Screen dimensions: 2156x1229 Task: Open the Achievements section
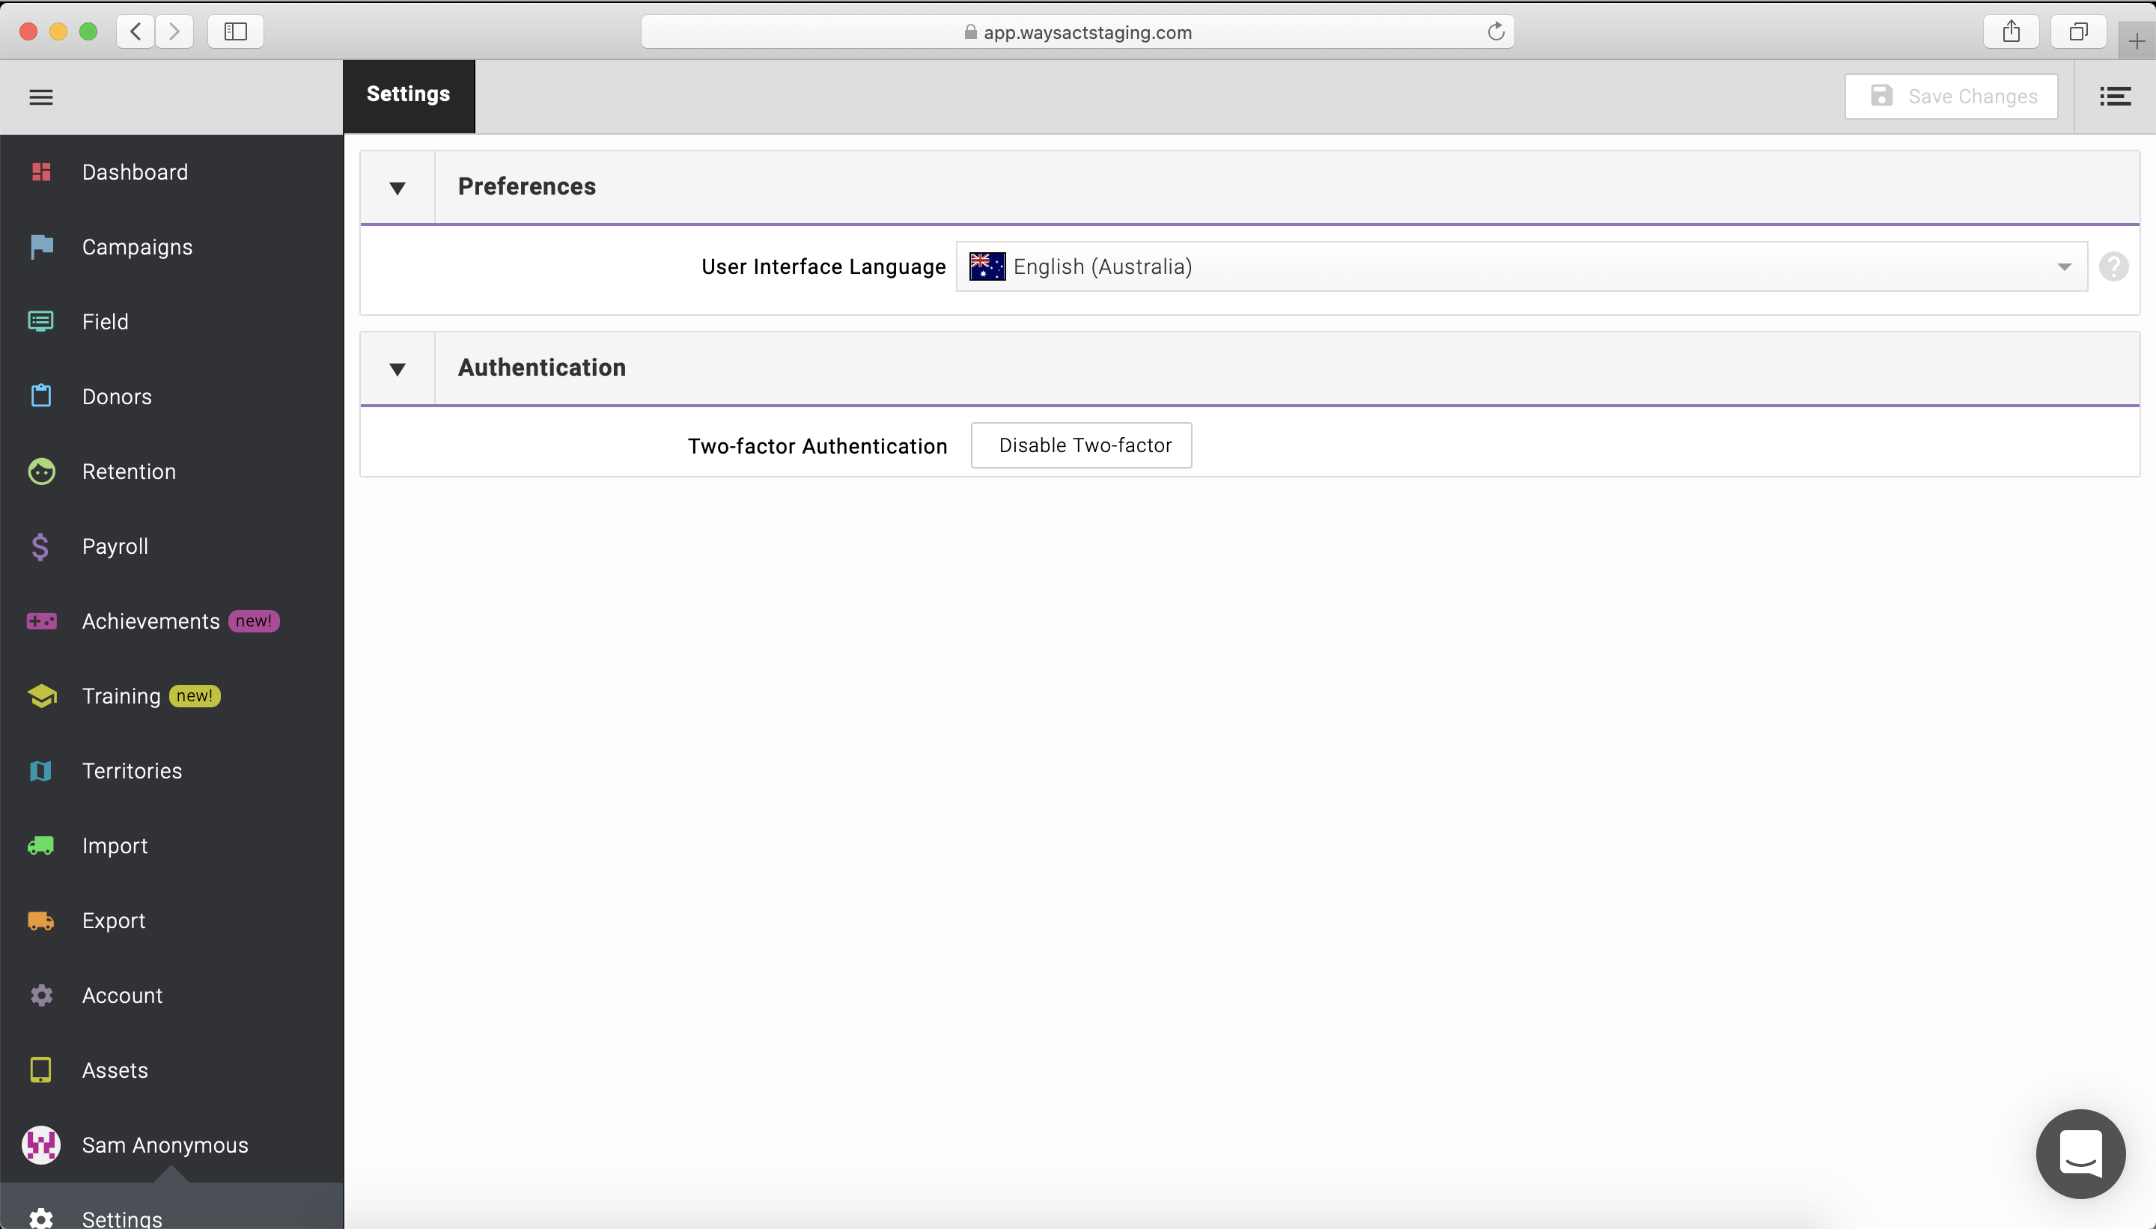tap(151, 620)
